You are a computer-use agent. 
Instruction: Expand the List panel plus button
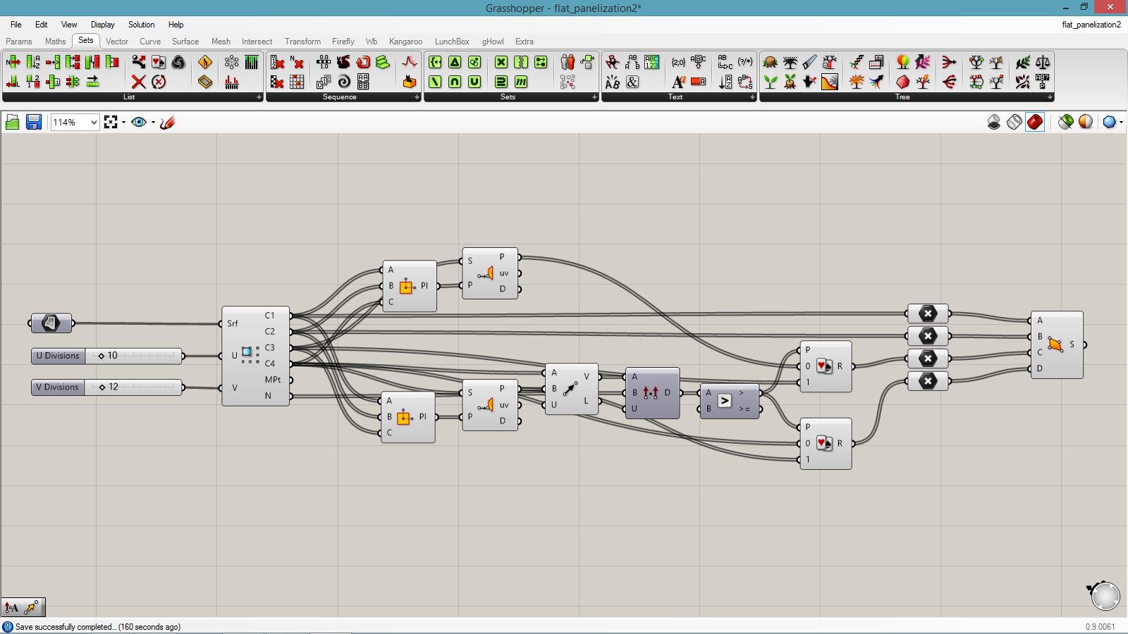(259, 97)
